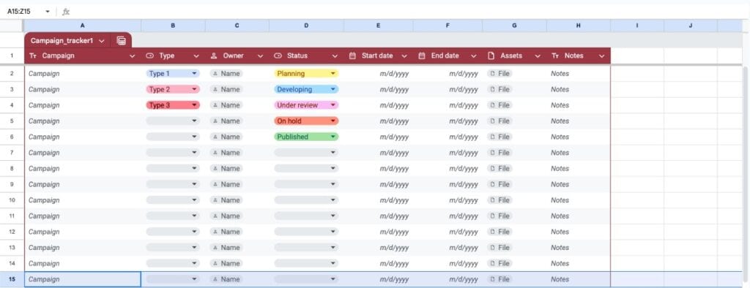Click the Name people chip in row 2
Image resolution: width=750 pixels, height=288 pixels.
click(x=226, y=74)
